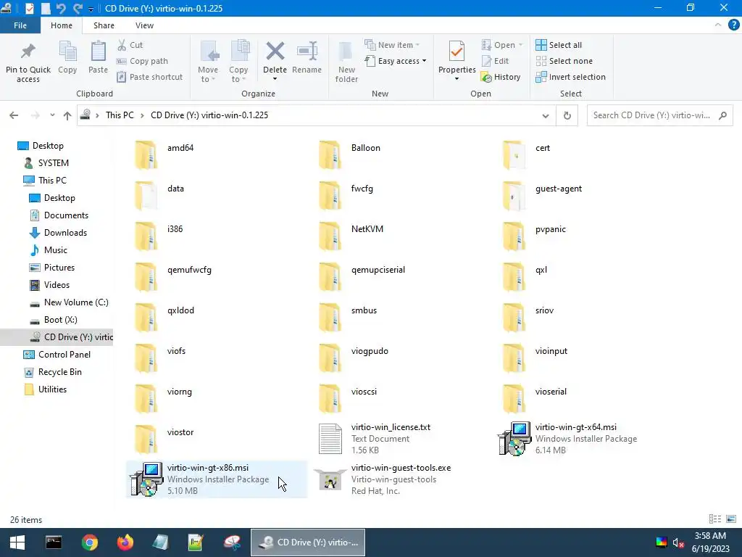Screen dimensions: 742x557
Task: Select the amd64 folder
Action: point(164,154)
